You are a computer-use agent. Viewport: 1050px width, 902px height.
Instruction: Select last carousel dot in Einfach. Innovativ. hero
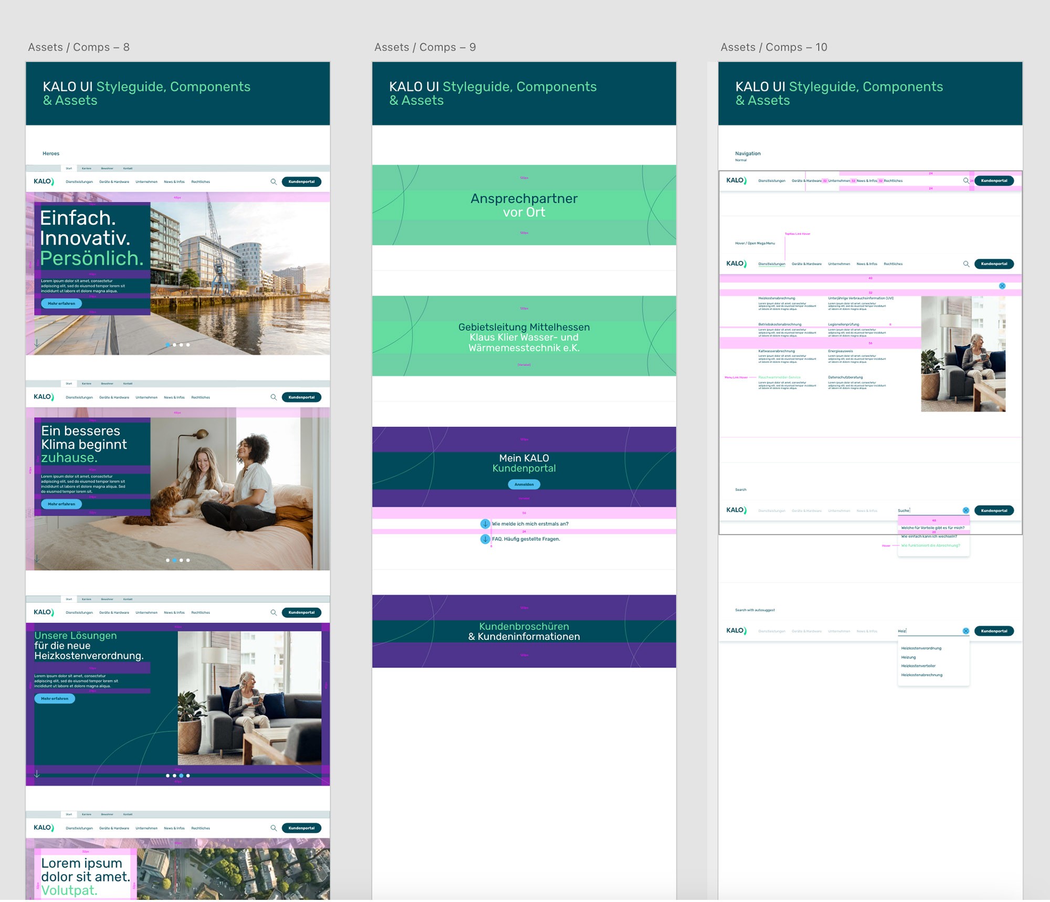tap(188, 345)
